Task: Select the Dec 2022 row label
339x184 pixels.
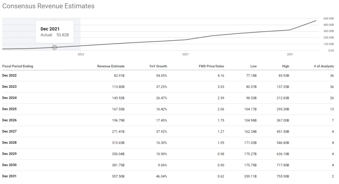Action: pyautogui.click(x=9, y=76)
